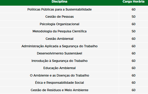Select Gestão de Resíduos e Meio Ambiente
The height and width of the screenshot is (94, 148).
click(59, 90)
